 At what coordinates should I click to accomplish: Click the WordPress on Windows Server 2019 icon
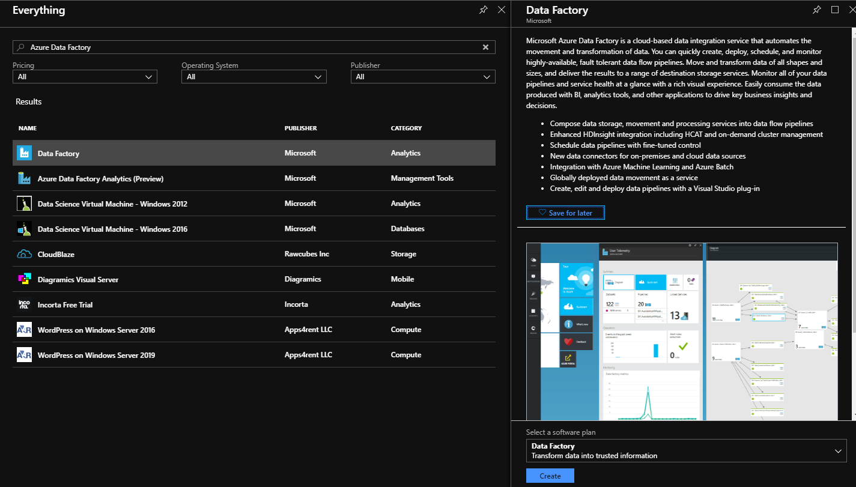(24, 355)
